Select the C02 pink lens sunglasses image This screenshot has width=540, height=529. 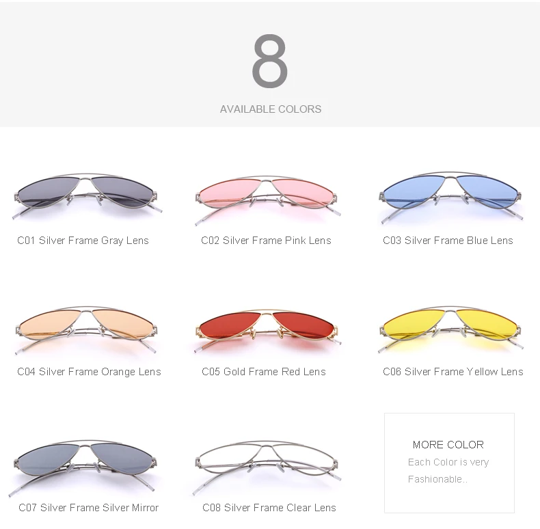267,200
